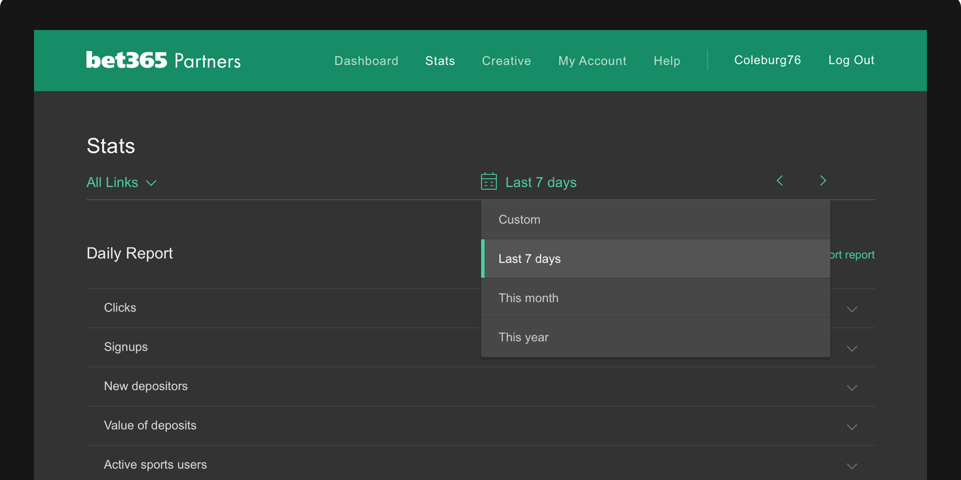The height and width of the screenshot is (480, 961).
Task: Go to next period with right arrow
Action: click(x=823, y=181)
